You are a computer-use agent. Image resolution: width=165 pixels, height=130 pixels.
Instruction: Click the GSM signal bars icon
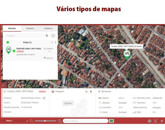click(134, 112)
